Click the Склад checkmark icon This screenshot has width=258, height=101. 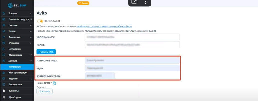[4, 31]
